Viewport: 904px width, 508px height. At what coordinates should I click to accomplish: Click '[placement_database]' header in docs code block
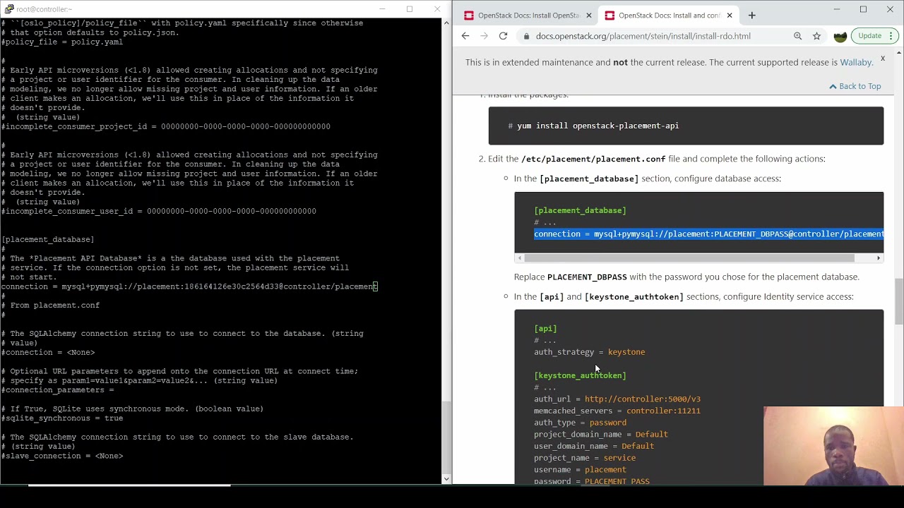(x=580, y=210)
